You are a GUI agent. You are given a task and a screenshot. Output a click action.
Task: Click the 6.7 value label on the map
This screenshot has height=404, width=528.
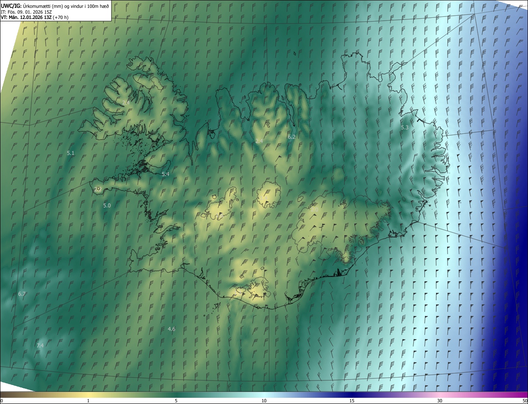[22, 294]
